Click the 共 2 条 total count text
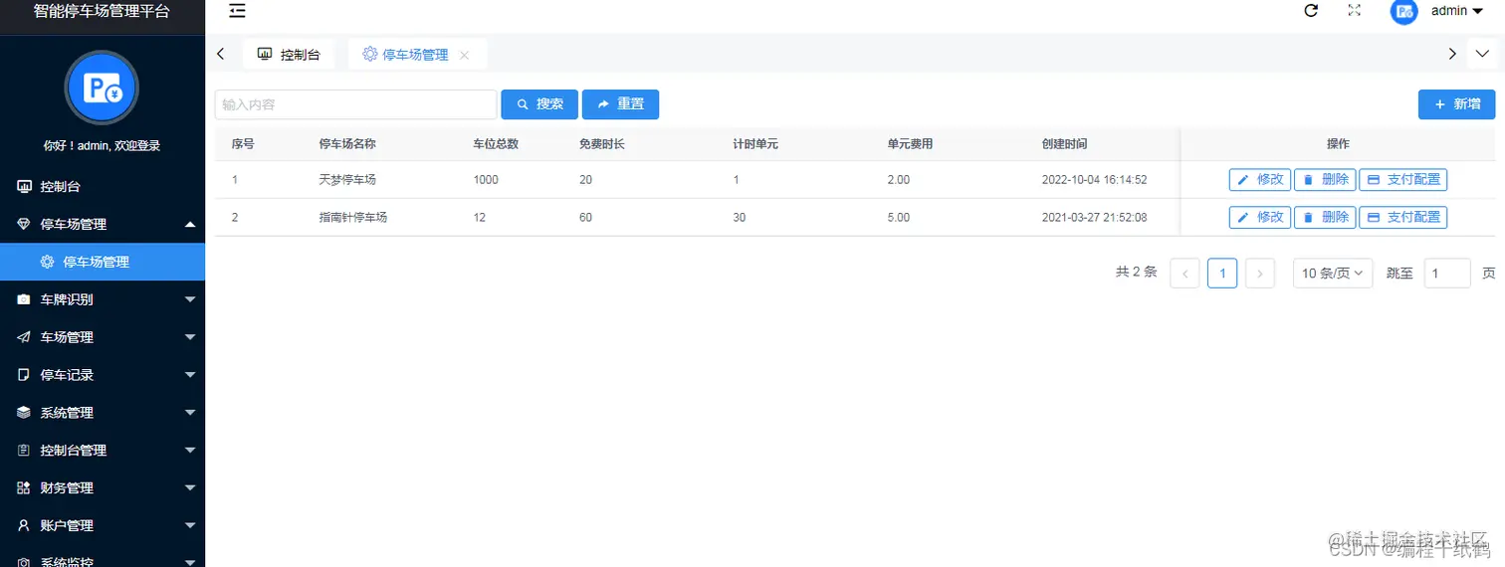1505x567 pixels. 1137,272
